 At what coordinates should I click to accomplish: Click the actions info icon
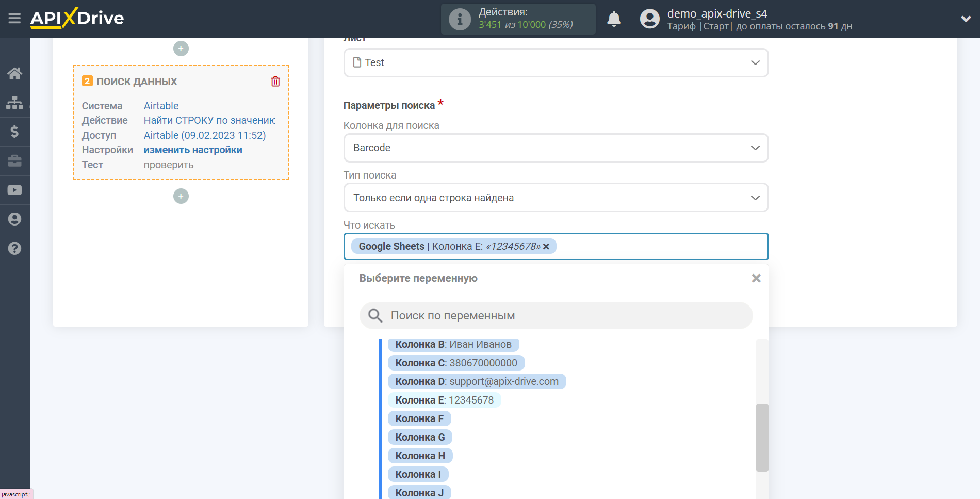click(459, 19)
